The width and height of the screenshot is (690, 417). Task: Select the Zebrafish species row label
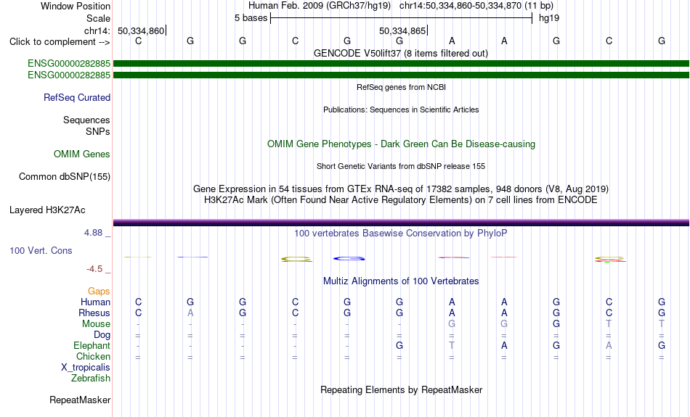91,379
